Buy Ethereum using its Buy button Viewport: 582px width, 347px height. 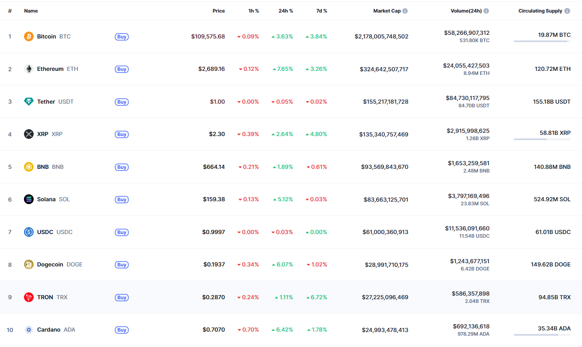point(122,69)
